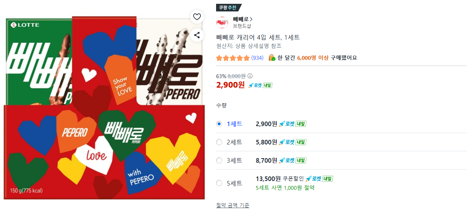Screen dimensions: 468x213
Task: Show discount info via circled i icon
Action: coord(250,76)
